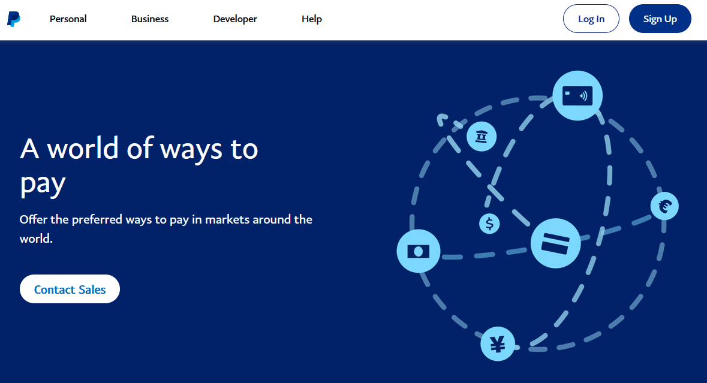Click the dollar sign icon

coord(489,224)
